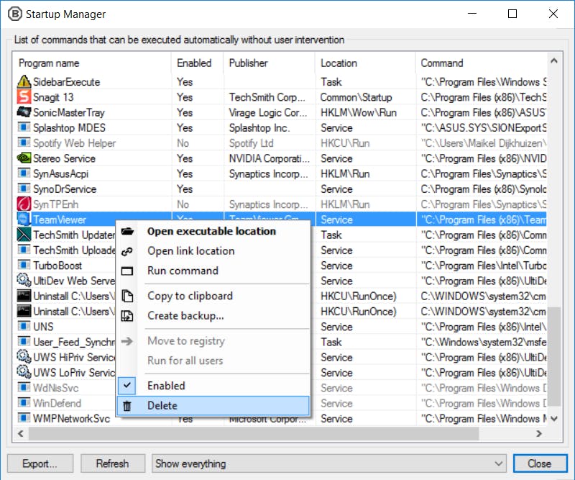The width and height of the screenshot is (575, 480).
Task: Click the trash can icon beside Delete
Action: click(x=127, y=406)
